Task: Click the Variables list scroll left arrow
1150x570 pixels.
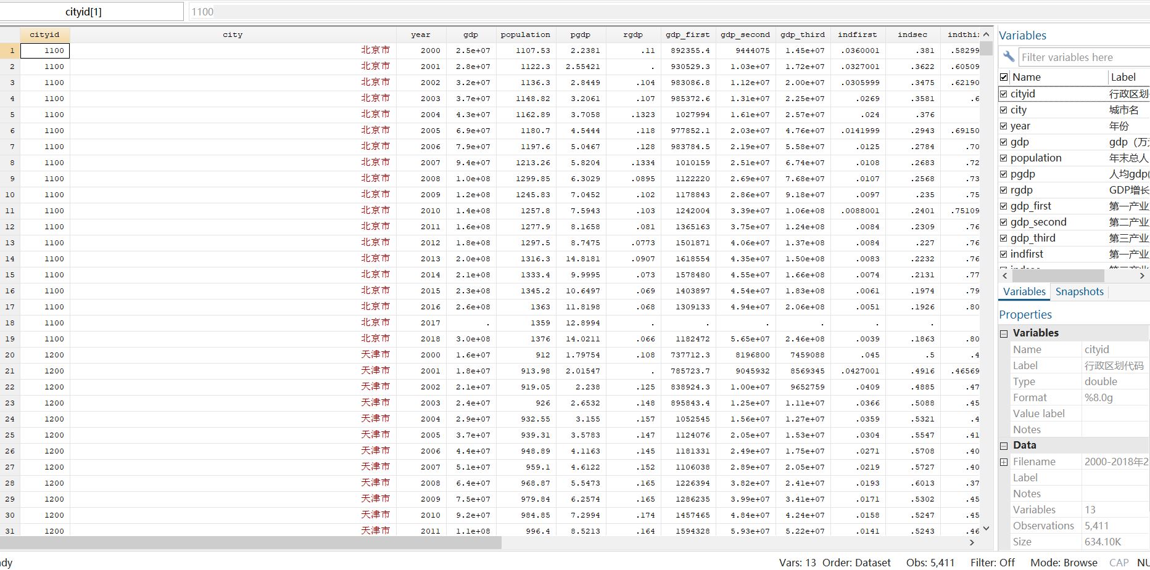Action: pyautogui.click(x=1005, y=275)
